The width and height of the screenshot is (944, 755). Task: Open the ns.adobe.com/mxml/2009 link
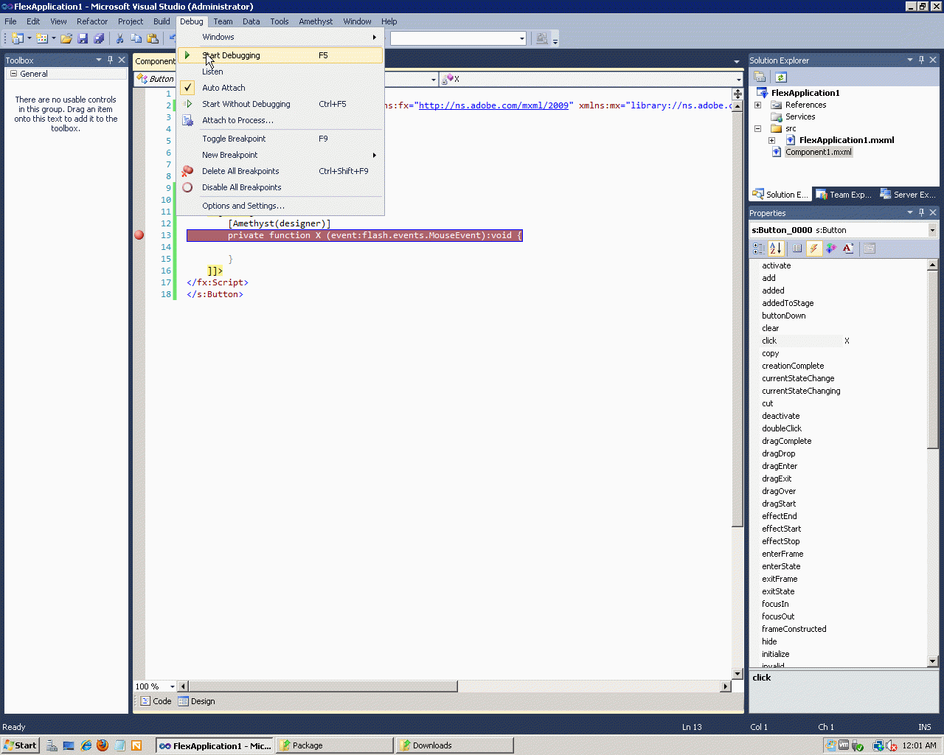point(493,105)
